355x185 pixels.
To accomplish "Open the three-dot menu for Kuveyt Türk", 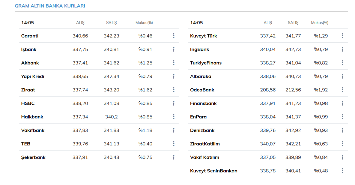I will point(342,36).
